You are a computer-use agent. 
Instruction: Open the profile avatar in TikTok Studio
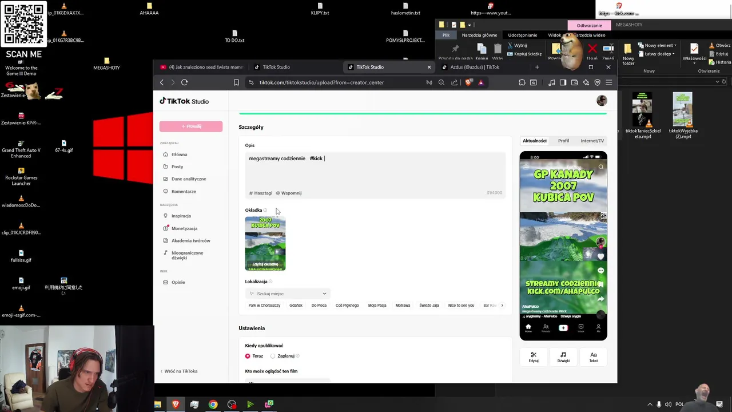pyautogui.click(x=602, y=101)
